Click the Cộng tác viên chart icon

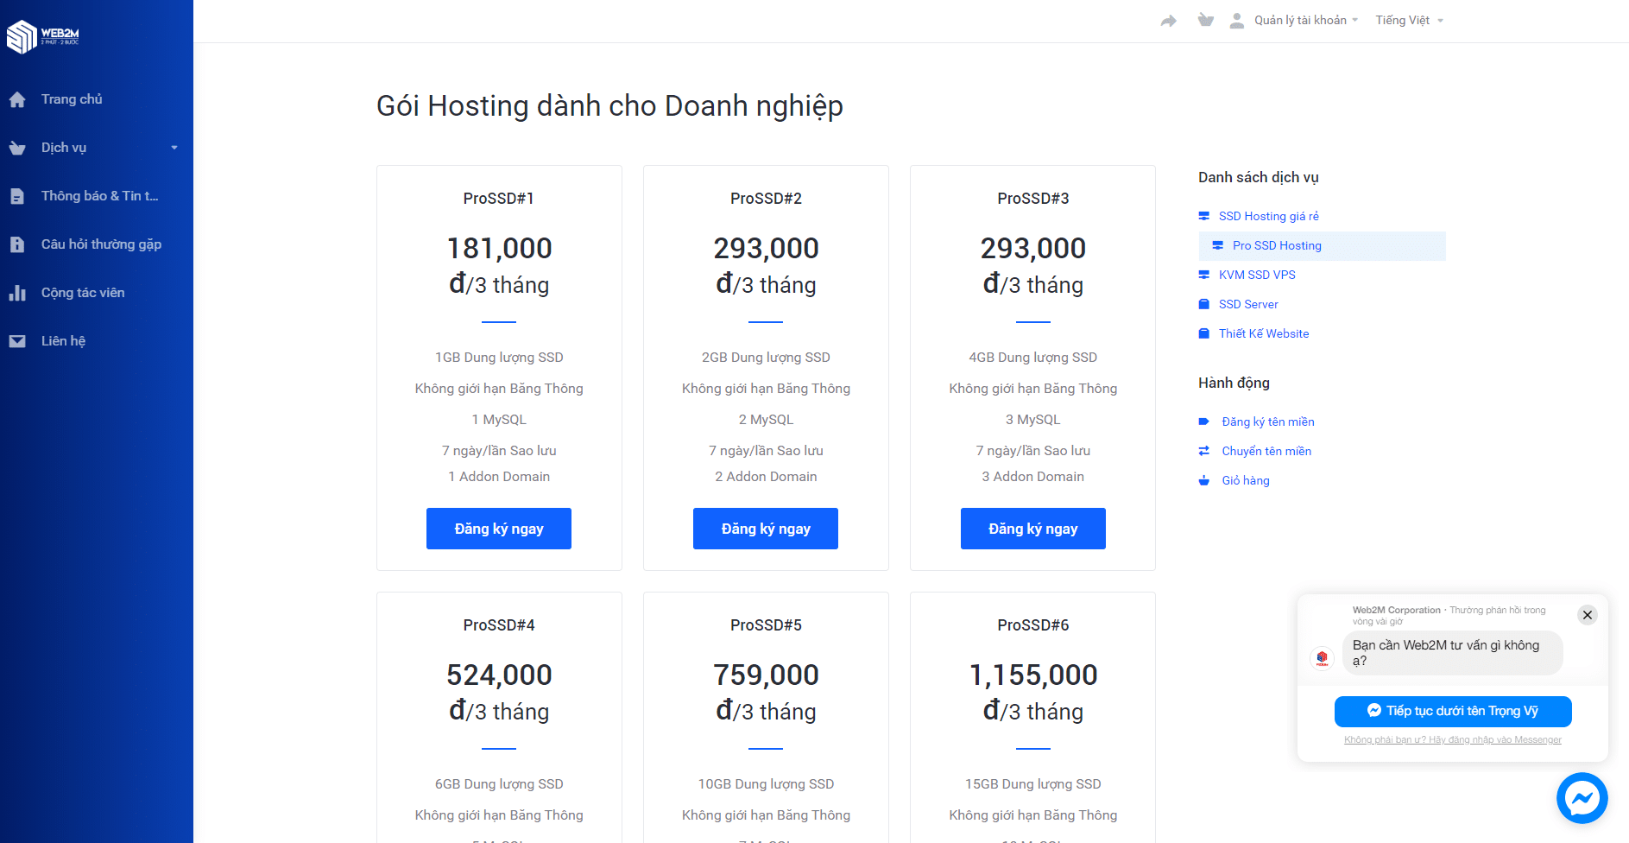17,293
